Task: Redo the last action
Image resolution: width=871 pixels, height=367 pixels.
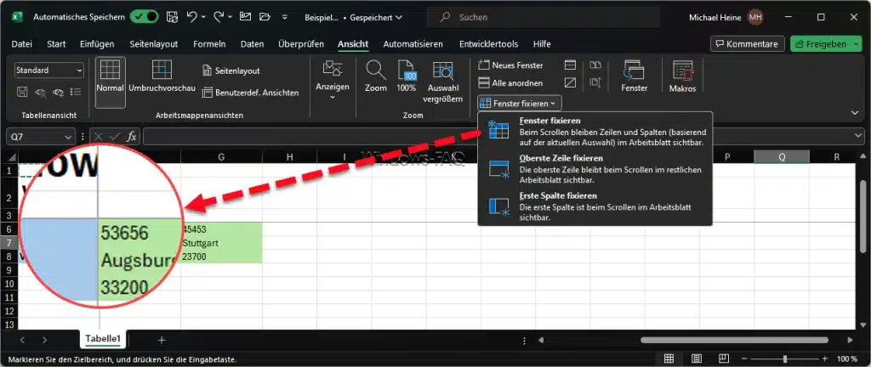Action: (219, 17)
